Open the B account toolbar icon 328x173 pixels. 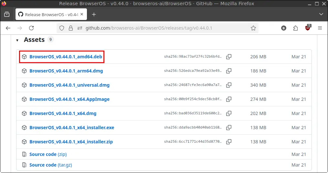pos(283,28)
